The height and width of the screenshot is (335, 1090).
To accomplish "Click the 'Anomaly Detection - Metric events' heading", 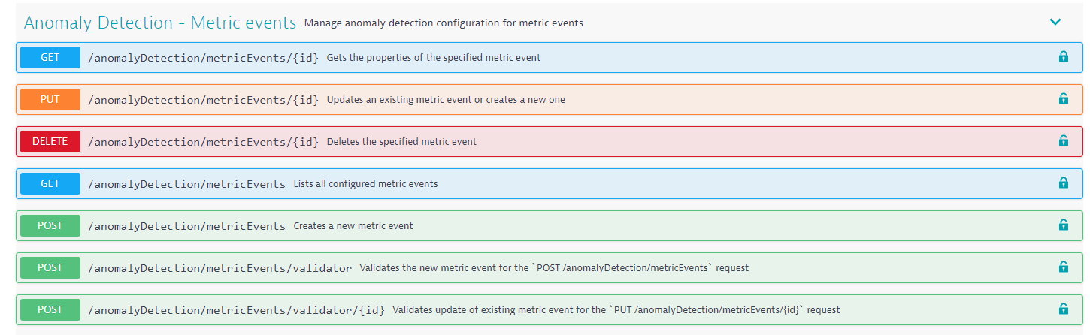I will click(x=160, y=23).
